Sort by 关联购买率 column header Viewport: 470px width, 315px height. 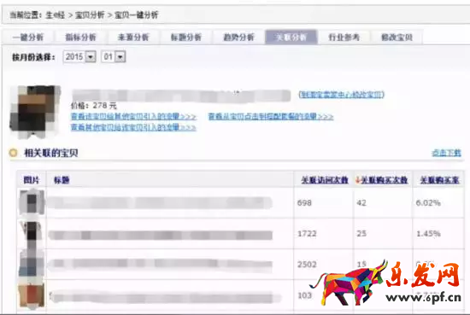(x=439, y=180)
